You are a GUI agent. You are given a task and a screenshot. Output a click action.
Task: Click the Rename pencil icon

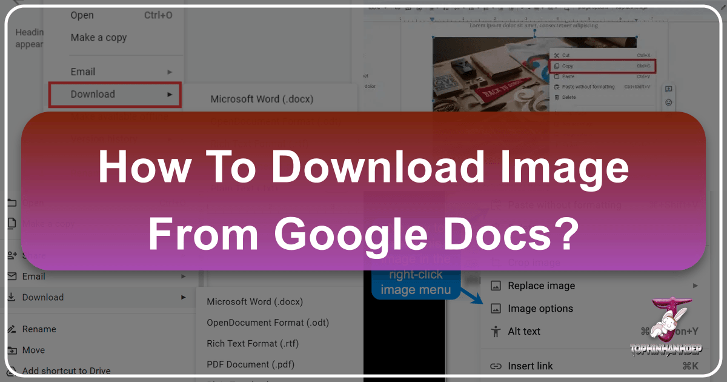coord(10,329)
